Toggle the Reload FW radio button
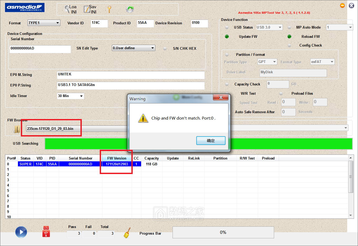 click(x=289, y=37)
